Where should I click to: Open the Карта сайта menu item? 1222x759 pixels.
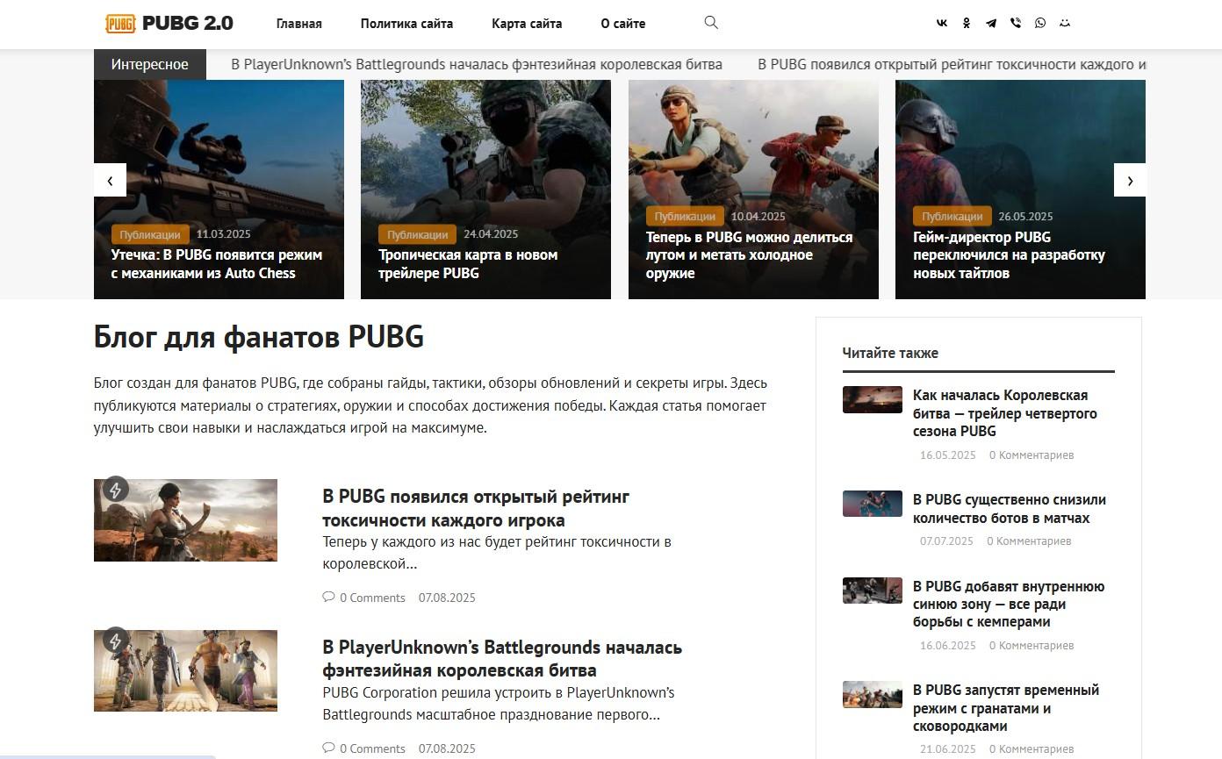(x=527, y=24)
